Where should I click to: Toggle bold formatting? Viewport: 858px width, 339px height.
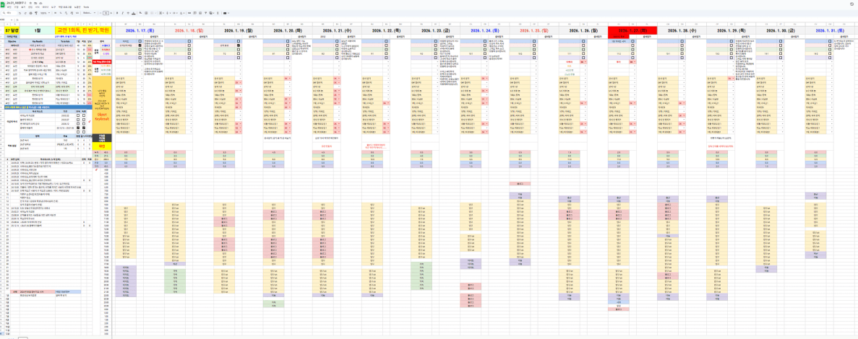click(x=117, y=13)
